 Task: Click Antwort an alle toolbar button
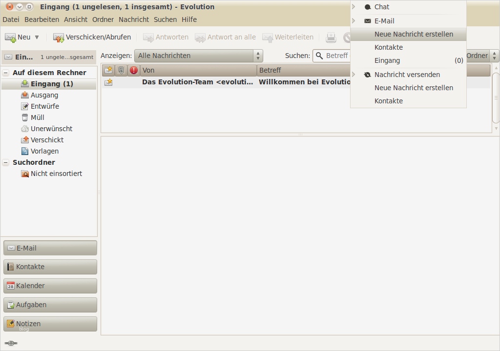click(226, 37)
